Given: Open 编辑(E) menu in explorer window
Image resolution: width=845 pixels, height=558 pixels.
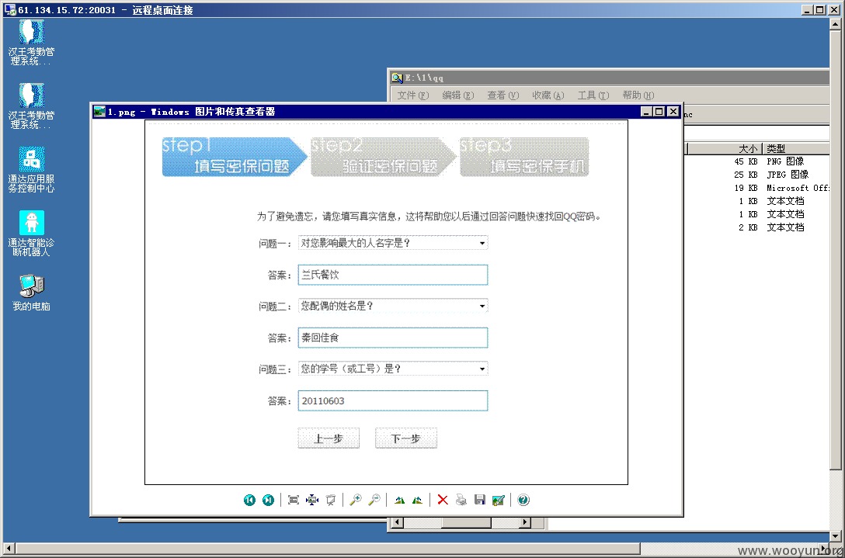Looking at the screenshot, I should 457,95.
